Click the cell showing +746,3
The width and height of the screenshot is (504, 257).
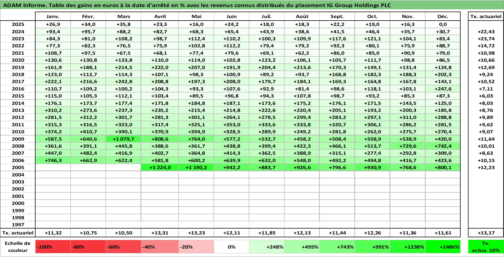point(53,160)
